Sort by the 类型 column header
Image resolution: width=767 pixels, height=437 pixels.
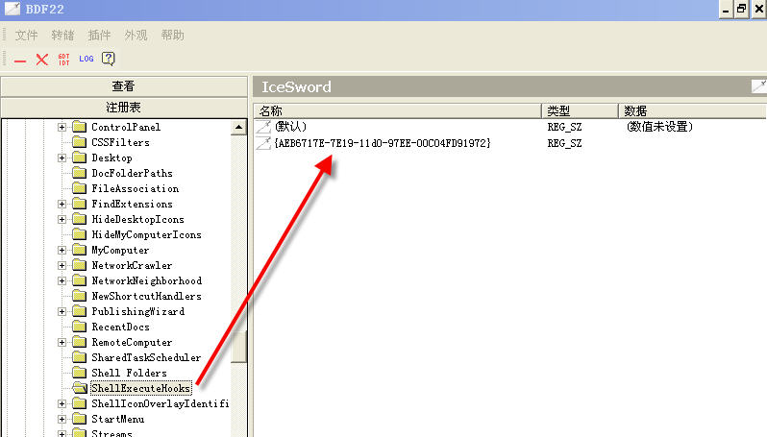581,111
